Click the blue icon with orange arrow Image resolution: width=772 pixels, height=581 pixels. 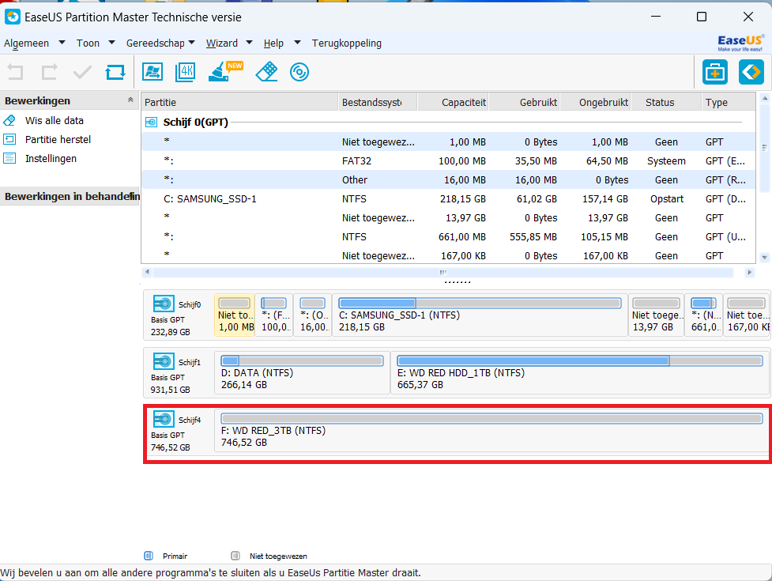[751, 73]
